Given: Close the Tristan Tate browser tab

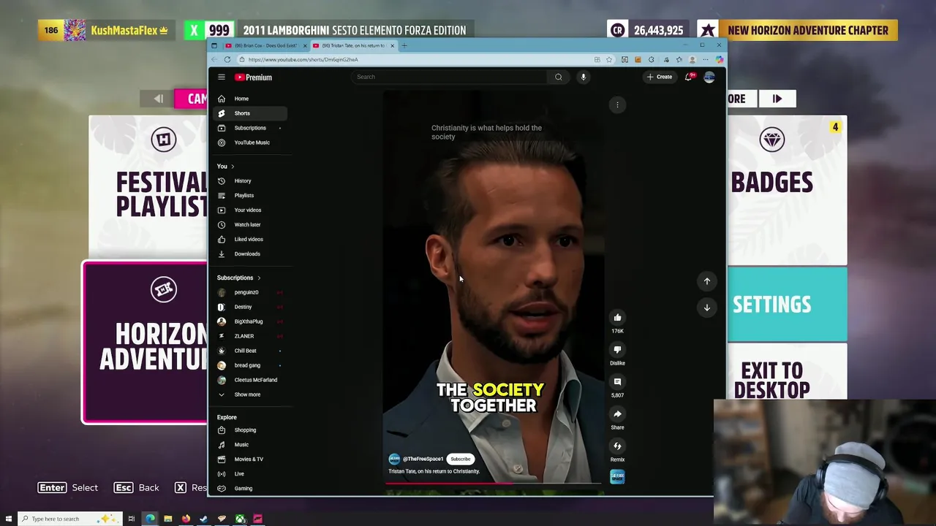Looking at the screenshot, I should tap(392, 45).
